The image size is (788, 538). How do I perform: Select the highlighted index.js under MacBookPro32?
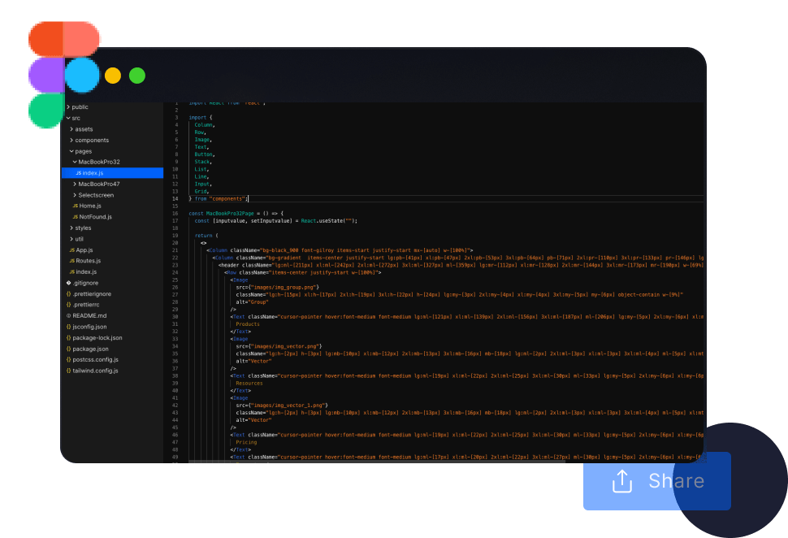point(113,173)
